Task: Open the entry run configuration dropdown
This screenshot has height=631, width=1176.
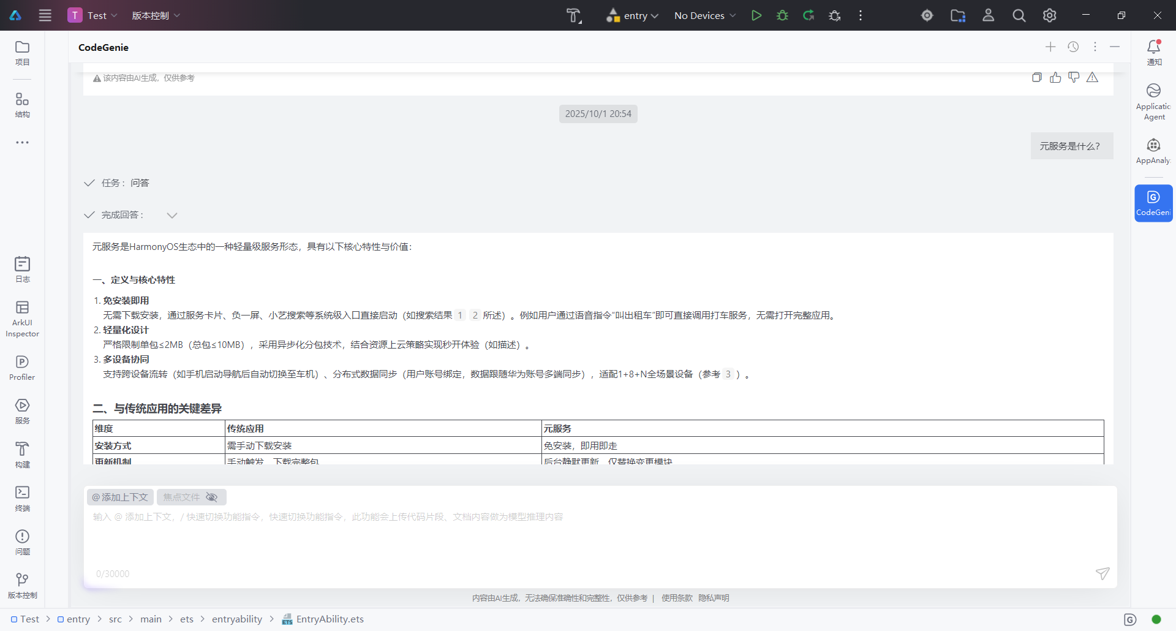Action: coord(633,15)
